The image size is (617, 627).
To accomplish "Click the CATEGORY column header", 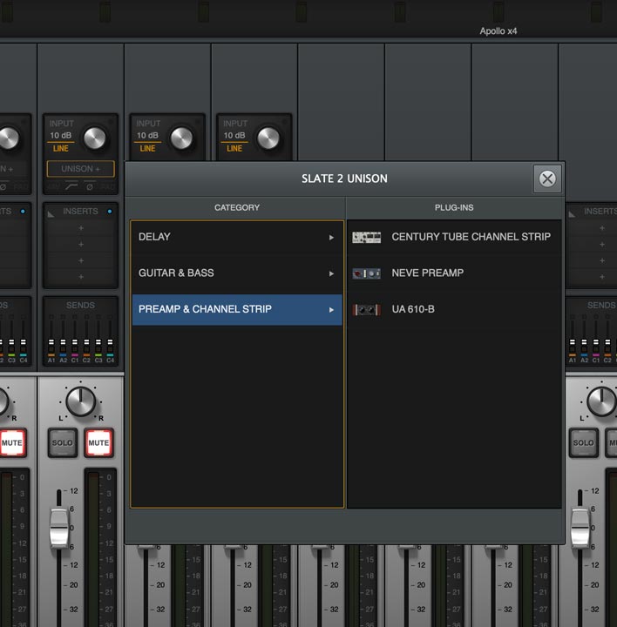I will point(237,207).
